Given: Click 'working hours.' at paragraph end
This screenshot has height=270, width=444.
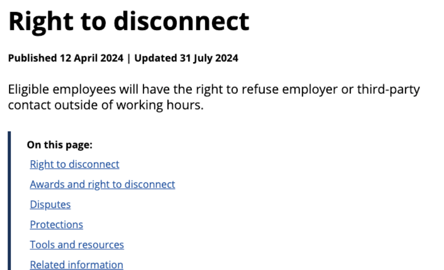Looking at the screenshot, I should pos(160,105).
